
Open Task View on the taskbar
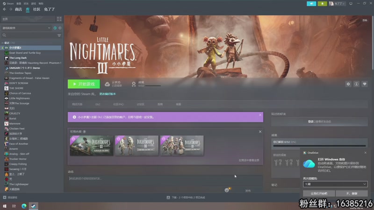14,206
